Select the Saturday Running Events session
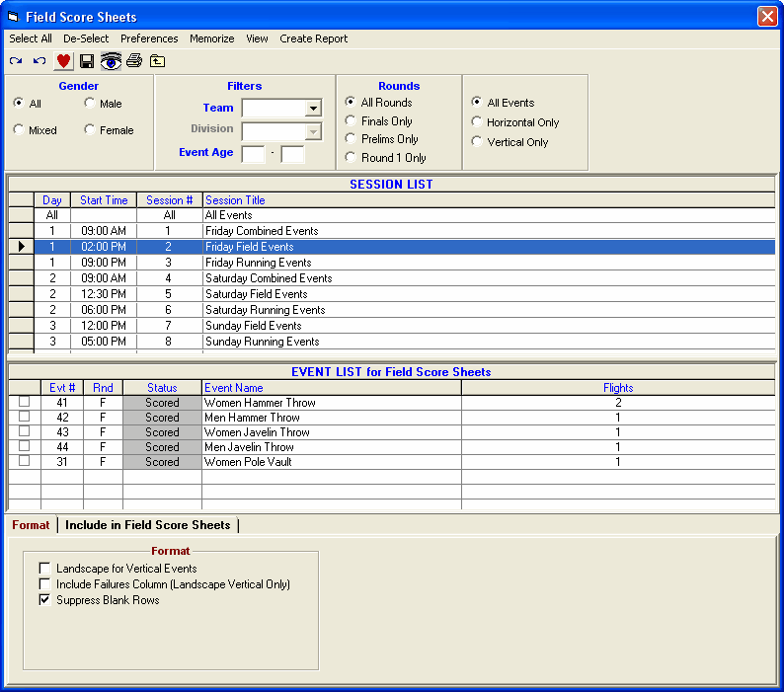 pos(405,310)
